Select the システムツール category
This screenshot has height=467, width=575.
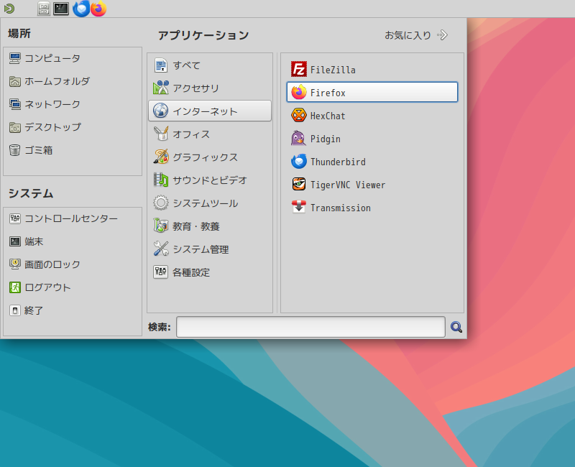coord(210,203)
